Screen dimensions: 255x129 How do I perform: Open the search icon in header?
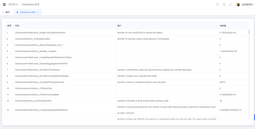(224, 4)
